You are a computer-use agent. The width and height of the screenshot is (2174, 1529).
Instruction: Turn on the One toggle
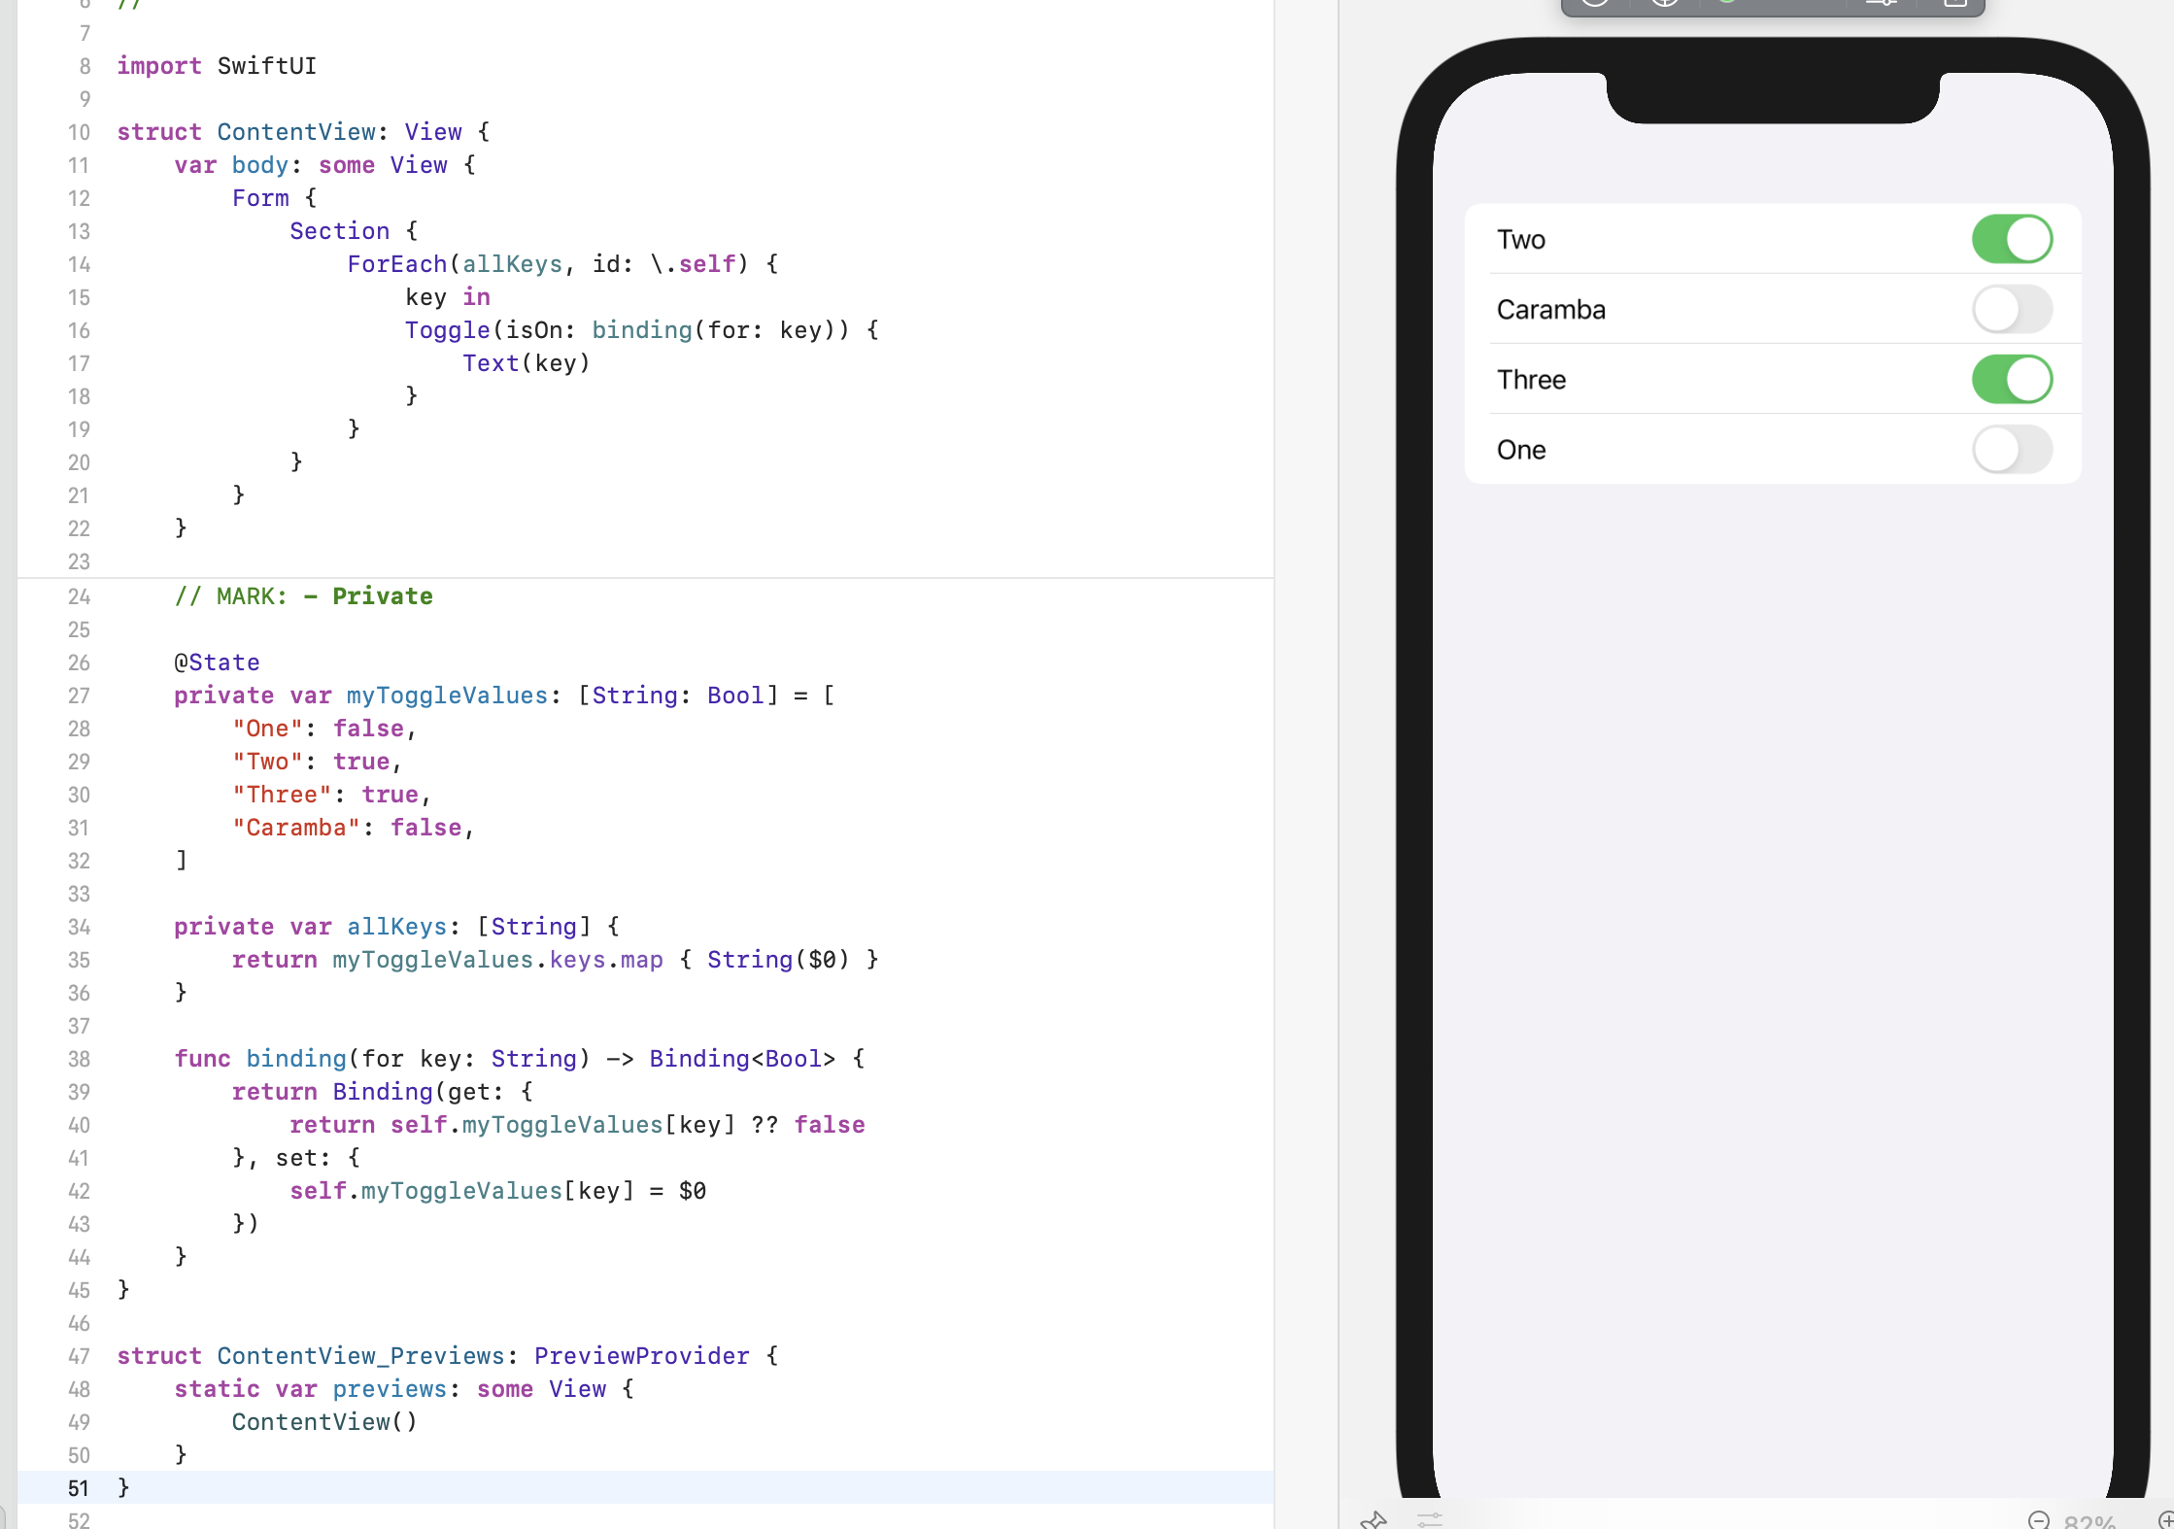(2012, 449)
